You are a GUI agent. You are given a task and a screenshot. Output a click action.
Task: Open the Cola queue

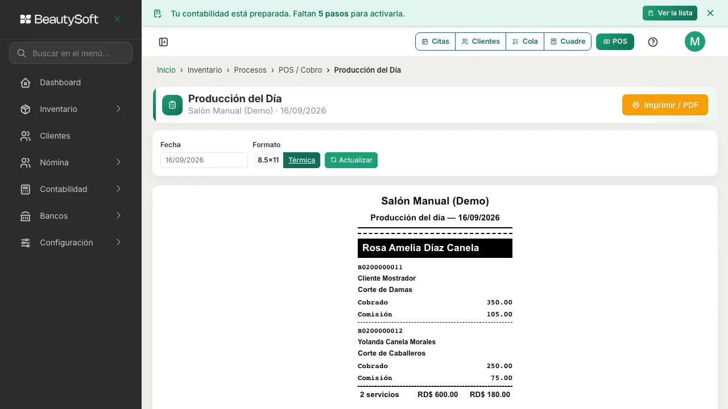click(x=525, y=41)
